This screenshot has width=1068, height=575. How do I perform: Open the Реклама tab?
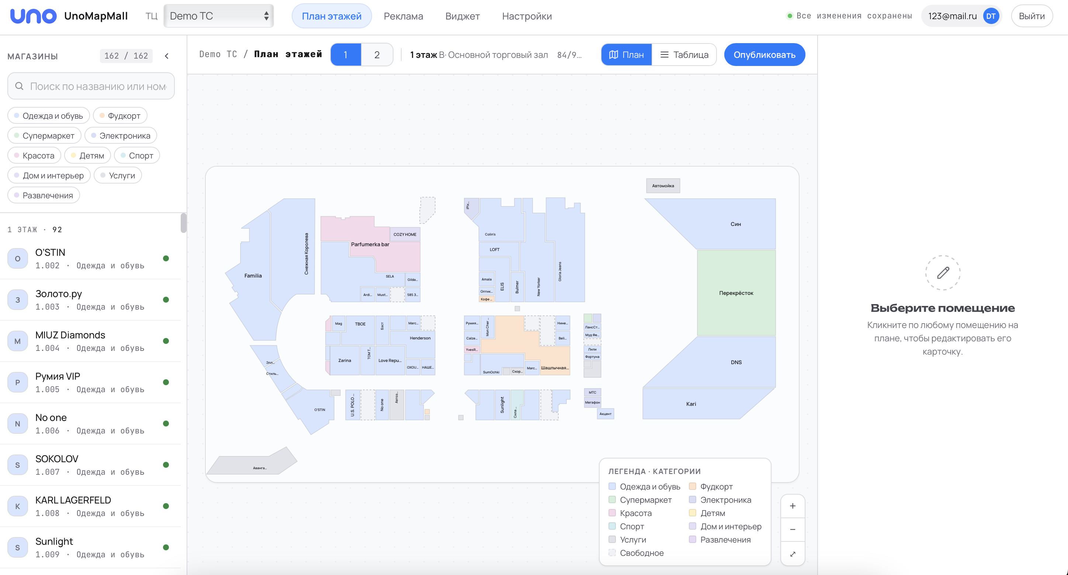[403, 16]
